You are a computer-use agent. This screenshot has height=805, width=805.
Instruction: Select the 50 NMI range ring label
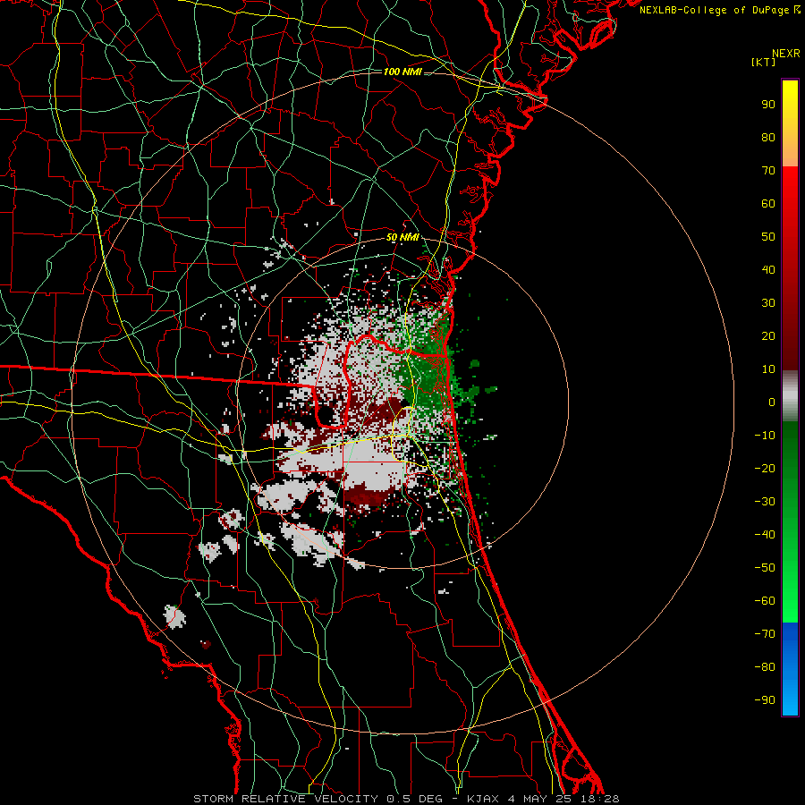(x=402, y=238)
